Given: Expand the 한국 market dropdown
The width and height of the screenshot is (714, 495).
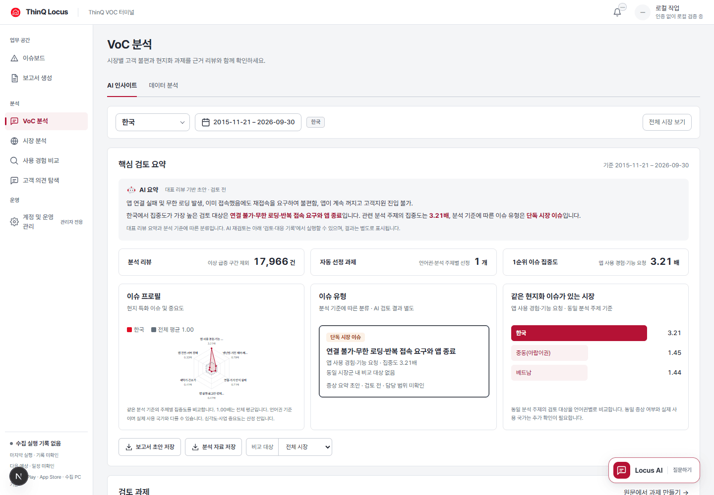Looking at the screenshot, I should (x=153, y=122).
